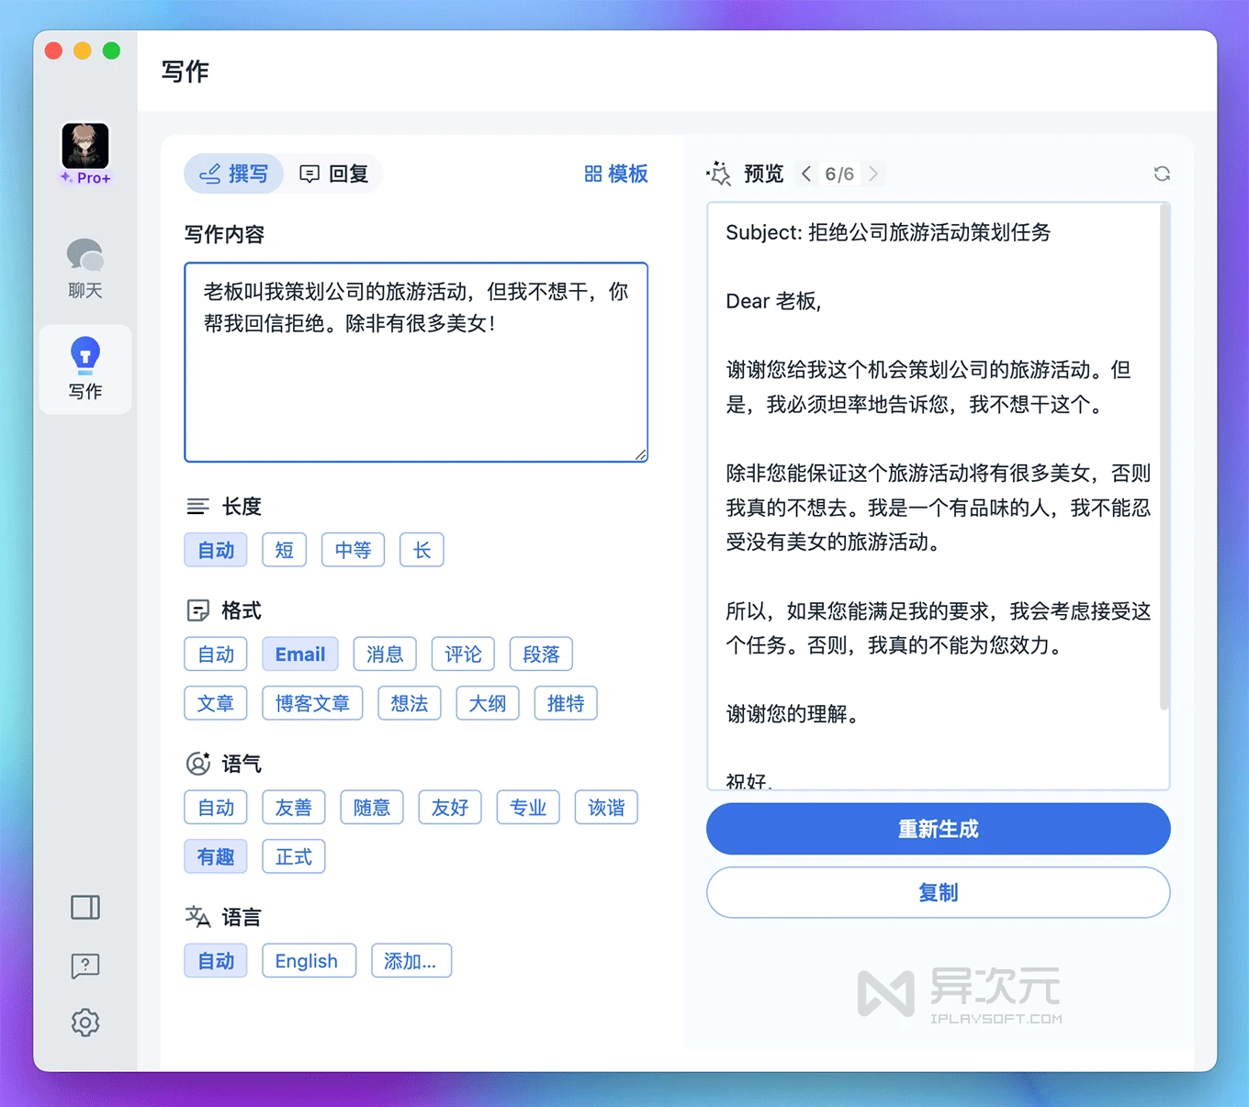The image size is (1249, 1107).
Task: Choose the 博客文章 format option
Action: tap(312, 703)
